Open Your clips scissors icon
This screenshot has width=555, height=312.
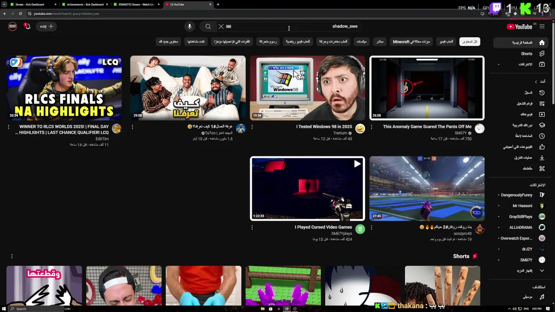click(x=542, y=169)
